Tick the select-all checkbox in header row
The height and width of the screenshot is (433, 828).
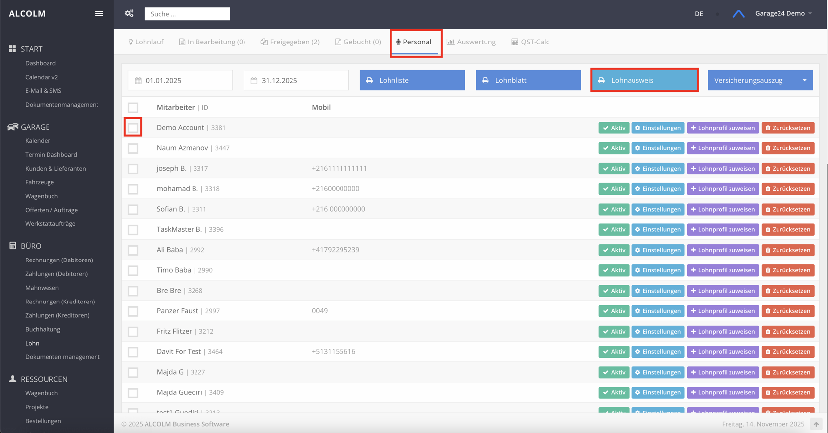(x=133, y=107)
